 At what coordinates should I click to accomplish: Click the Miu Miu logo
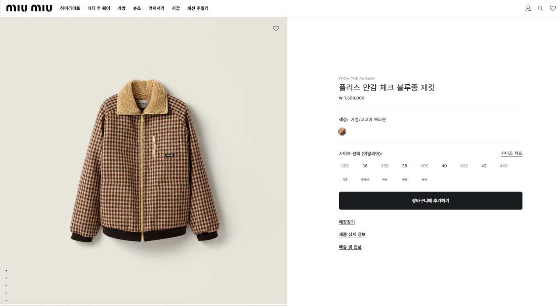point(29,8)
